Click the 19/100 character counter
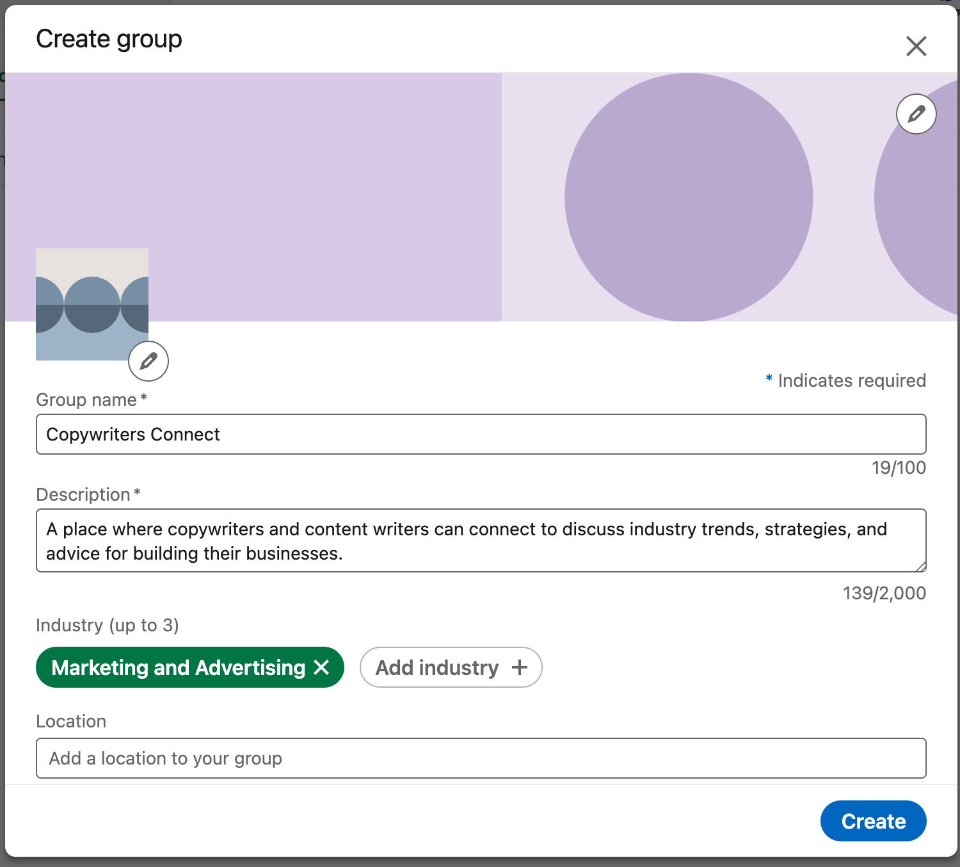 [x=899, y=467]
